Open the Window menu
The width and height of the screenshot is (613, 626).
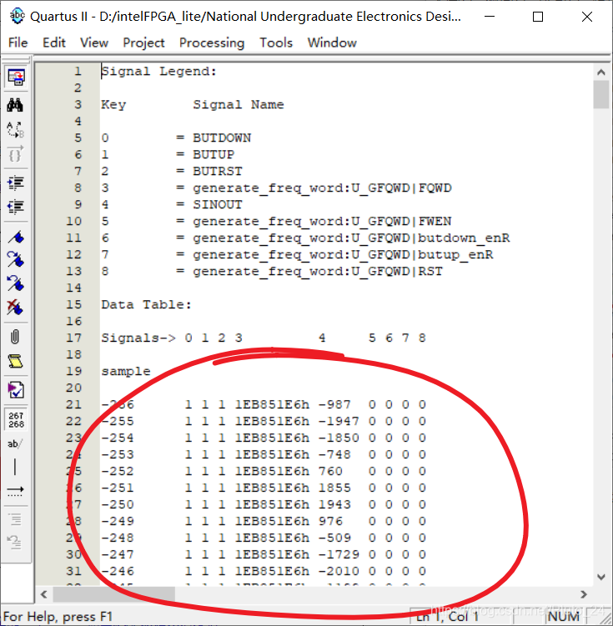(332, 43)
